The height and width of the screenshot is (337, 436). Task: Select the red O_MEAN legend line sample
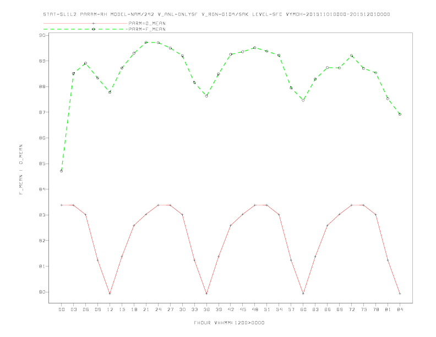click(85, 23)
